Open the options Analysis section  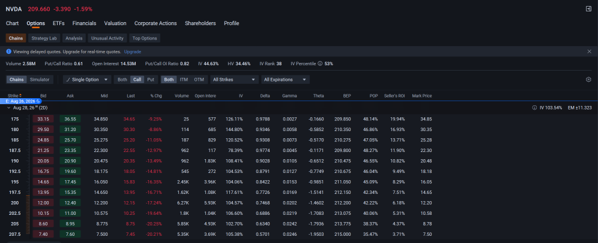74,38
